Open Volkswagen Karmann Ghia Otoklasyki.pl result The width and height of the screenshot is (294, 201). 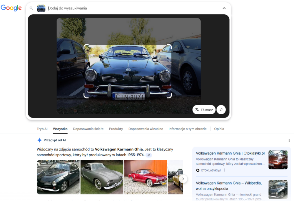click(x=230, y=153)
